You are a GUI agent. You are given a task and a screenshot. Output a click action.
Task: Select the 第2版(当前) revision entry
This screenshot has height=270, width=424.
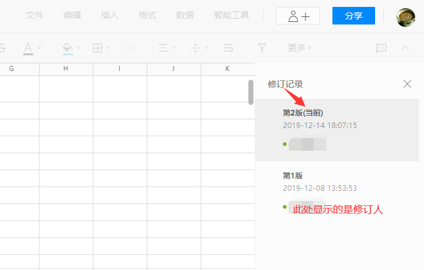click(x=337, y=130)
